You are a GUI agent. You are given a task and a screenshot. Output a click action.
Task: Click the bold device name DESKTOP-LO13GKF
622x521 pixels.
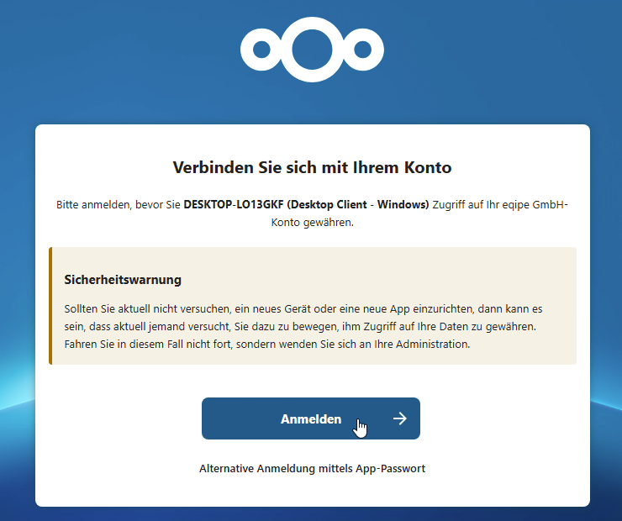click(234, 204)
